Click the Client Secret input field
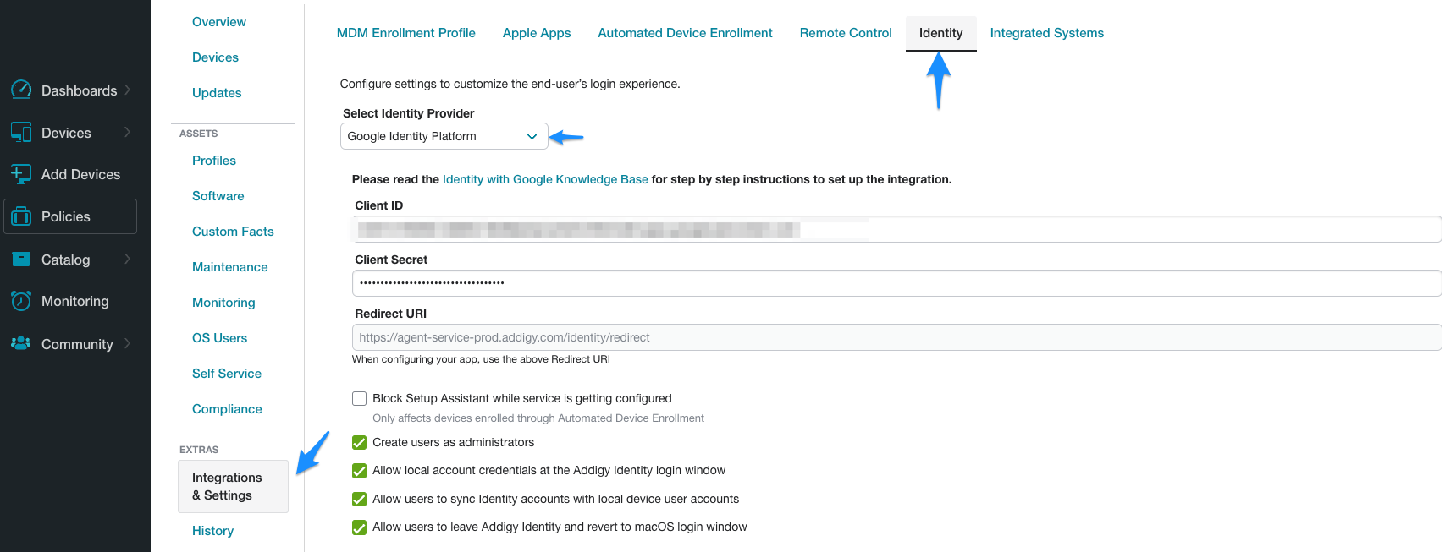 pyautogui.click(x=896, y=283)
